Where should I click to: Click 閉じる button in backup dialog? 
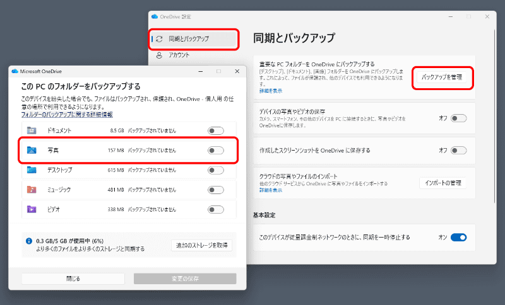tap(73, 279)
